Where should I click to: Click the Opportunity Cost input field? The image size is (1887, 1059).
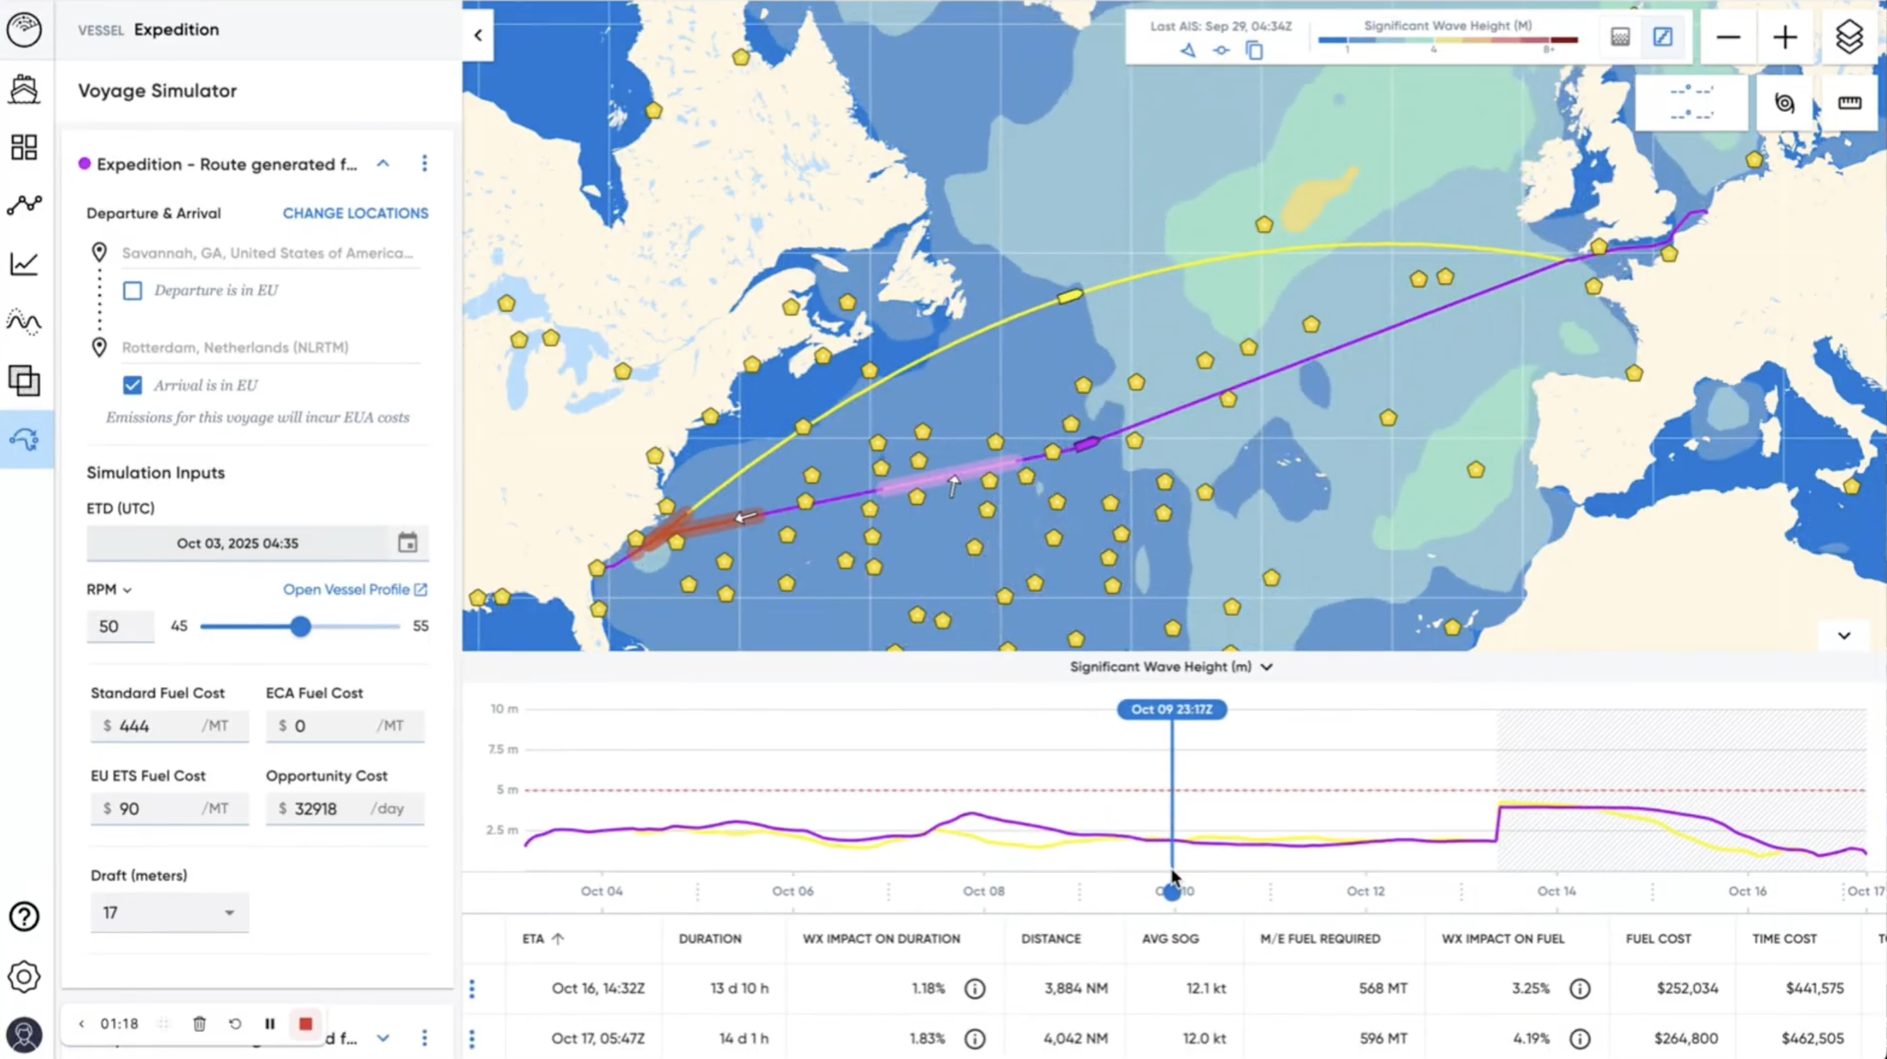(344, 809)
